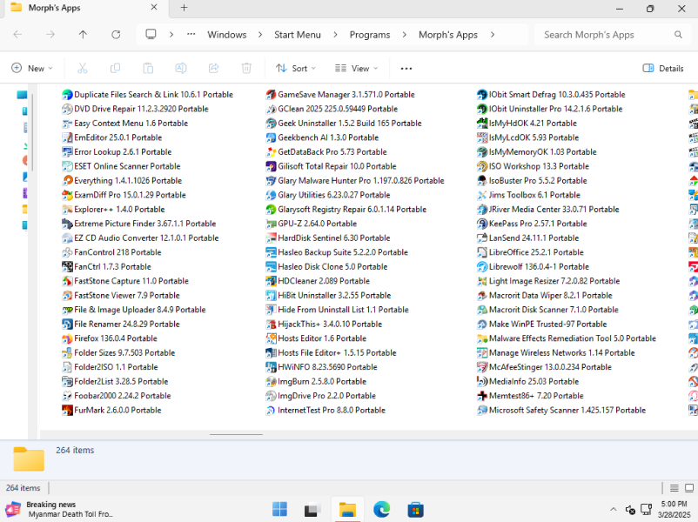Click the This PC monitor breadcrumb icon
Screen dimensions: 698x522
pyautogui.click(x=151, y=34)
